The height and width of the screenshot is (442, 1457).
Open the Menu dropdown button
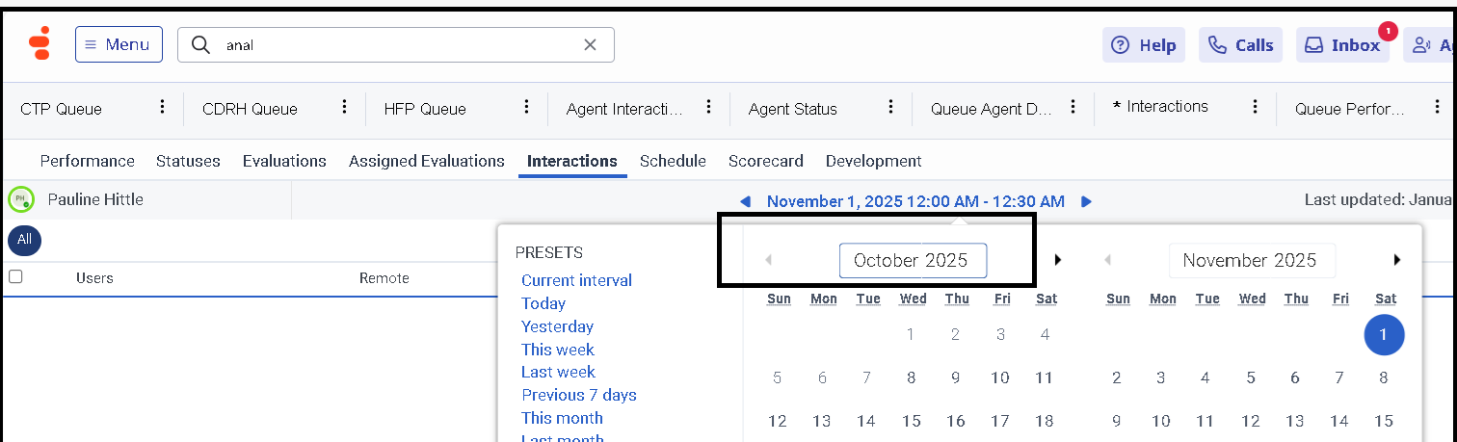click(119, 44)
